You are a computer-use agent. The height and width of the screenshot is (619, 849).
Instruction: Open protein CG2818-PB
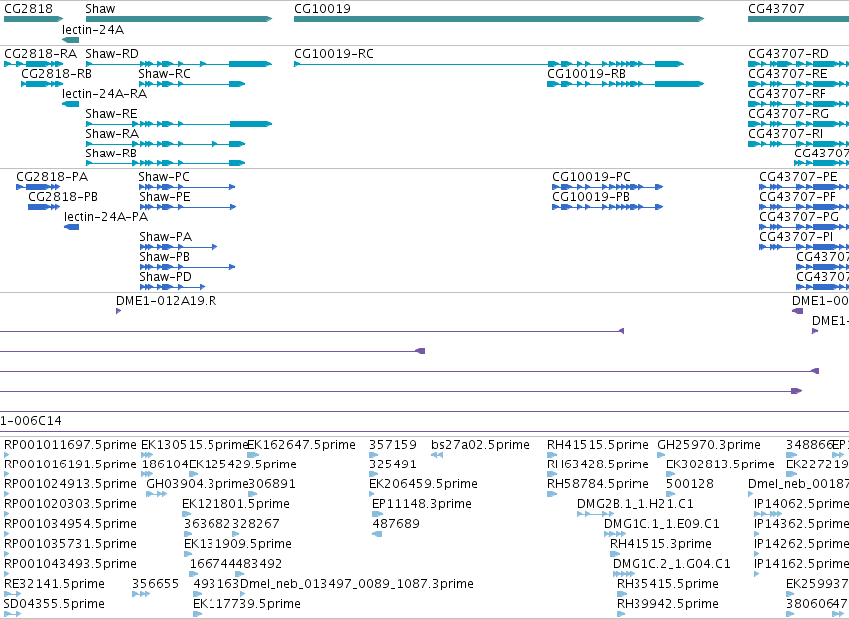coord(63,197)
